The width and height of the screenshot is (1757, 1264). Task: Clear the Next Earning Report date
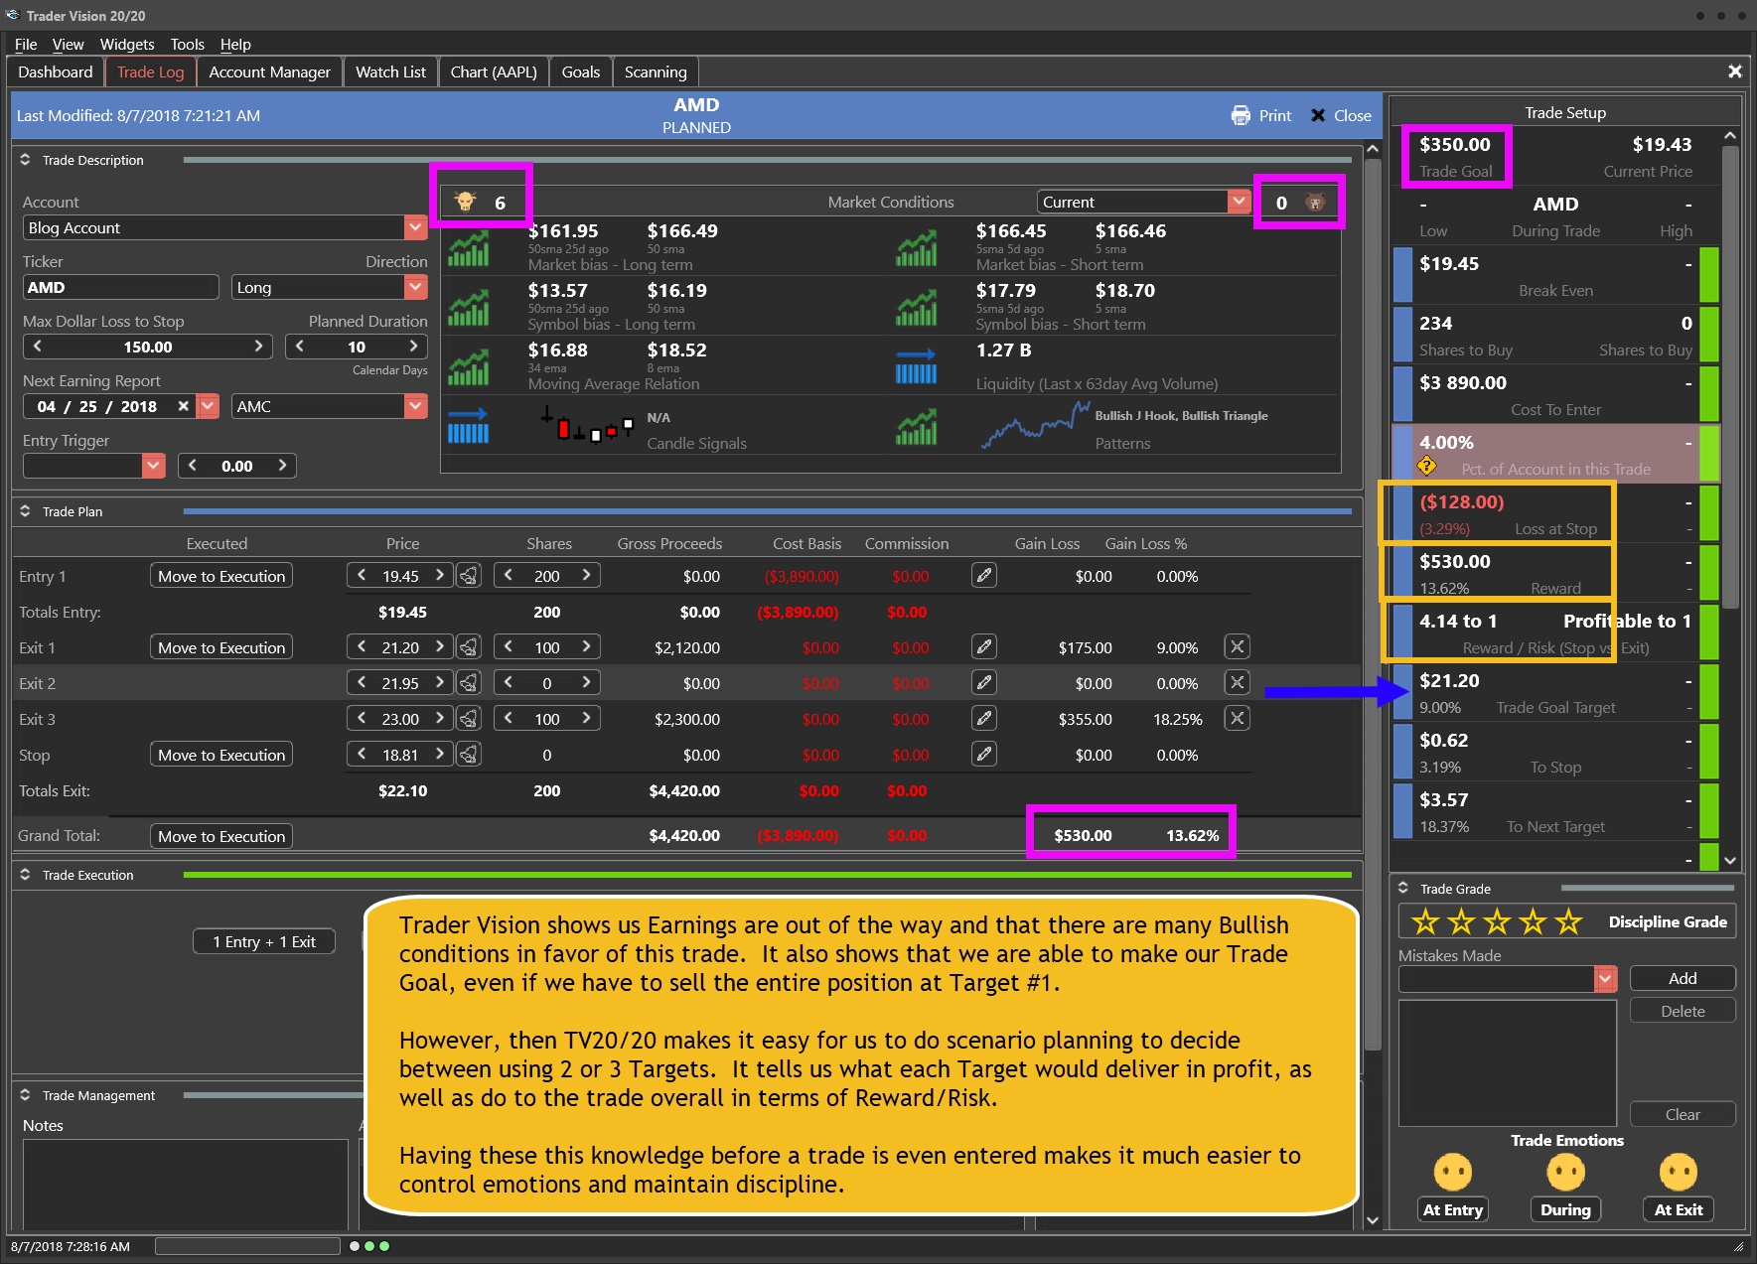[x=183, y=406]
